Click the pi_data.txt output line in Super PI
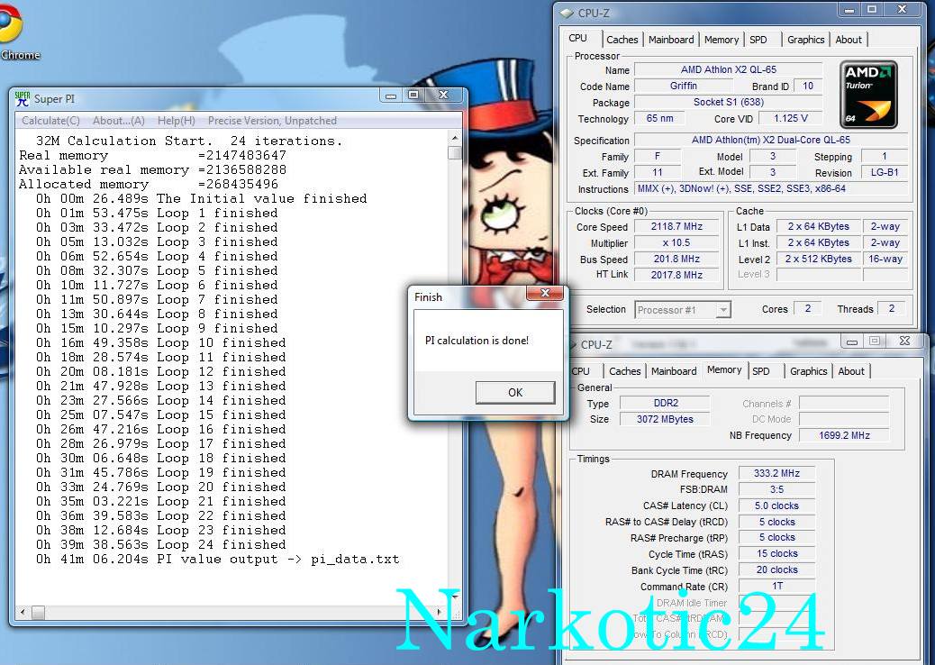Viewport: 935px width, 665px height. pyautogui.click(x=218, y=560)
